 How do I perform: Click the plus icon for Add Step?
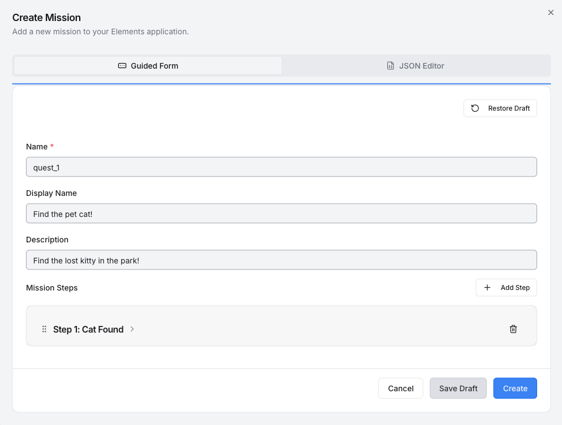[x=487, y=288]
